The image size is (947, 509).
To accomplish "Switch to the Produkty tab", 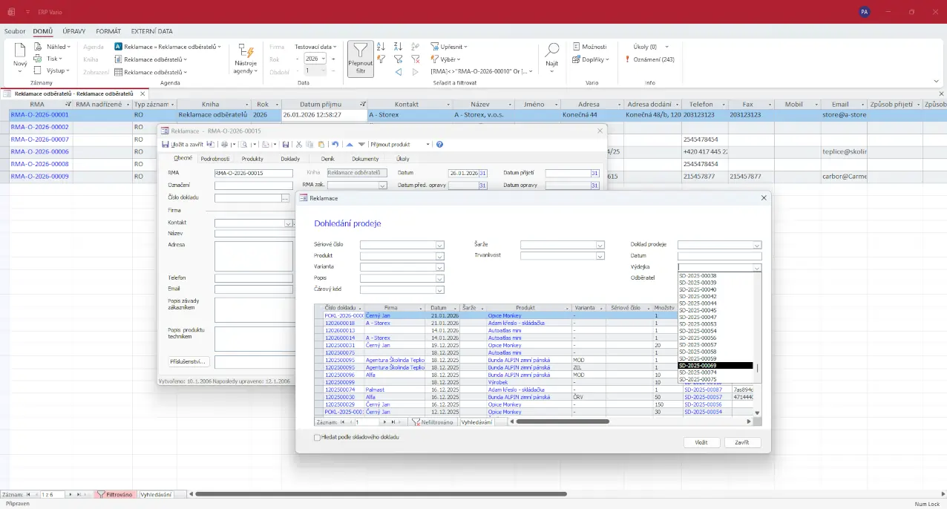I will point(252,159).
